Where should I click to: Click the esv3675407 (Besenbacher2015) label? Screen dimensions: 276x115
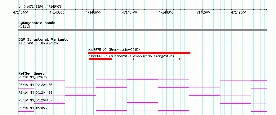tap(114, 50)
